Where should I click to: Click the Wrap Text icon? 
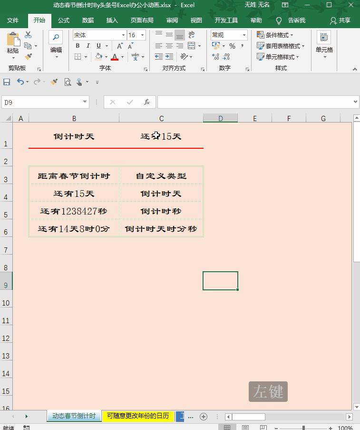(x=191, y=34)
